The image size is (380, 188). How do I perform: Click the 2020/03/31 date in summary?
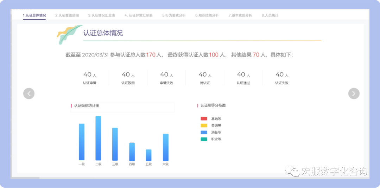(x=95, y=55)
